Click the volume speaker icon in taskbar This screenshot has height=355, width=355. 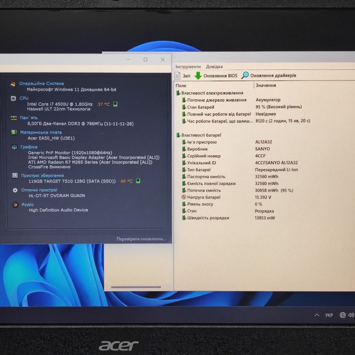[x=351, y=315]
